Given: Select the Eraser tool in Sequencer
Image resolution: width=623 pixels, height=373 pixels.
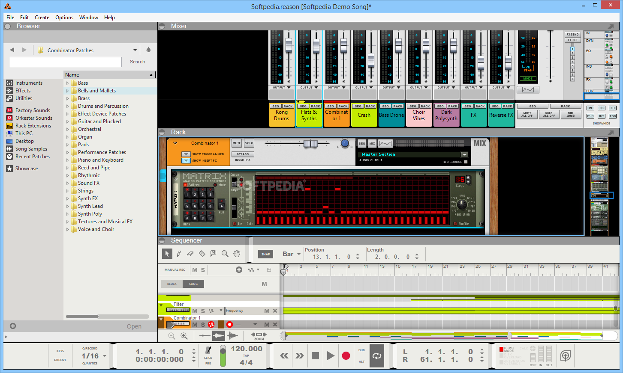Looking at the screenshot, I should 190,254.
